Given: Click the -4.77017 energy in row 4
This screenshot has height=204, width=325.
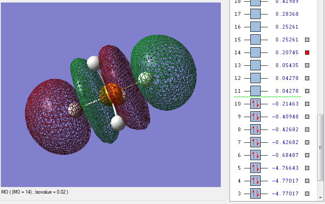Looking at the screenshot, I should [285, 181].
